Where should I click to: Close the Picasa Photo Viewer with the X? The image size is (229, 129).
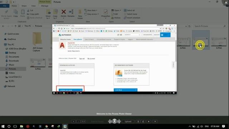(226, 3)
